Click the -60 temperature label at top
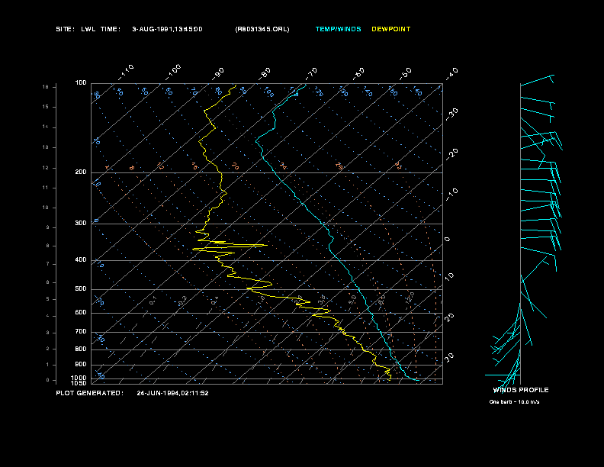The height and width of the screenshot is (467, 604). (x=358, y=74)
